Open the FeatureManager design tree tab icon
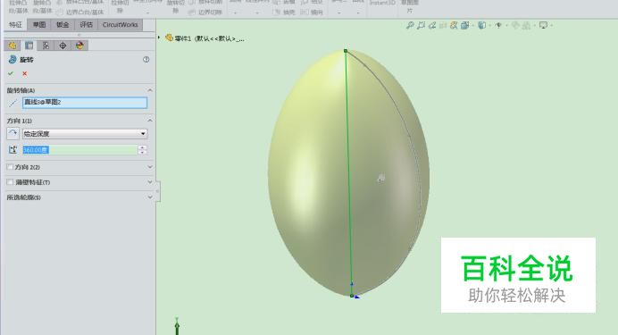Screen dimensions: 618x335 [13, 46]
